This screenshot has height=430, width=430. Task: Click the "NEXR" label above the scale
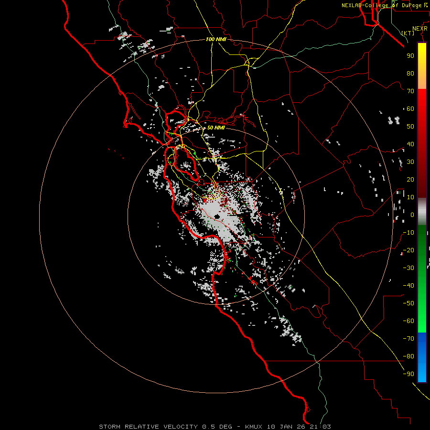(420, 29)
